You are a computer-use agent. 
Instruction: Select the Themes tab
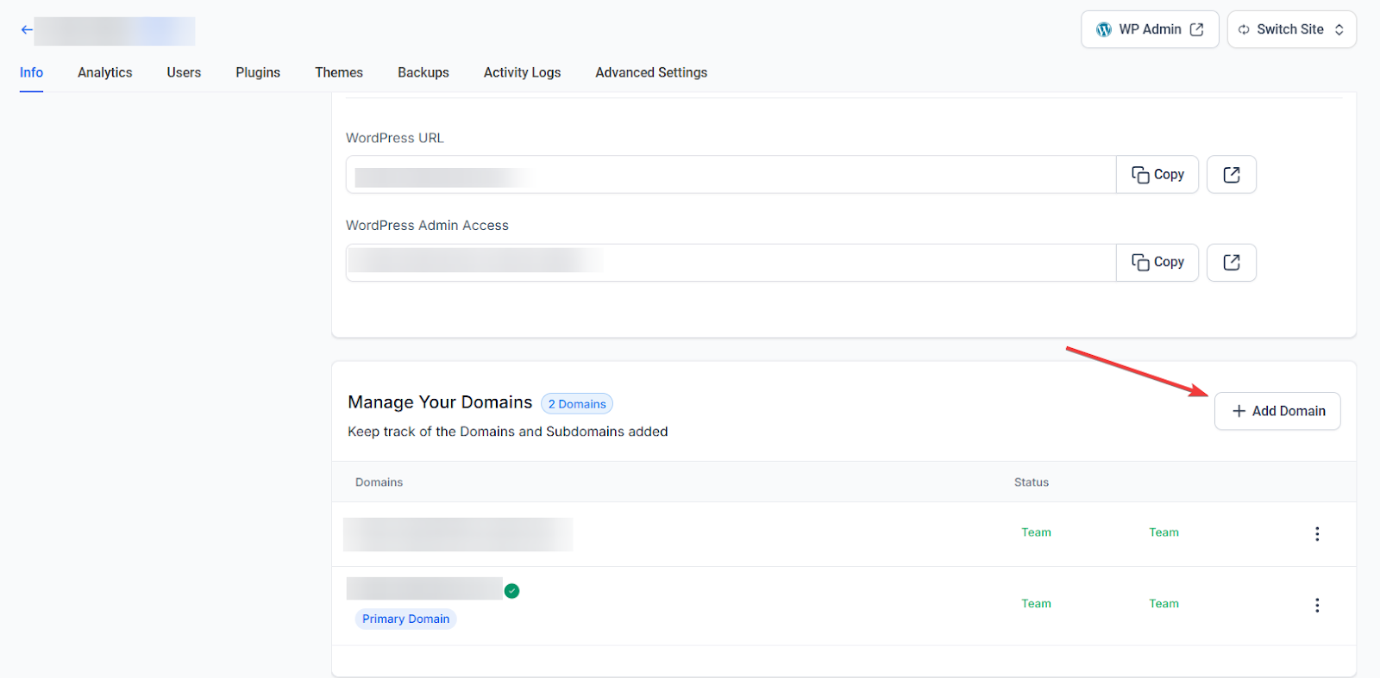[x=338, y=73]
